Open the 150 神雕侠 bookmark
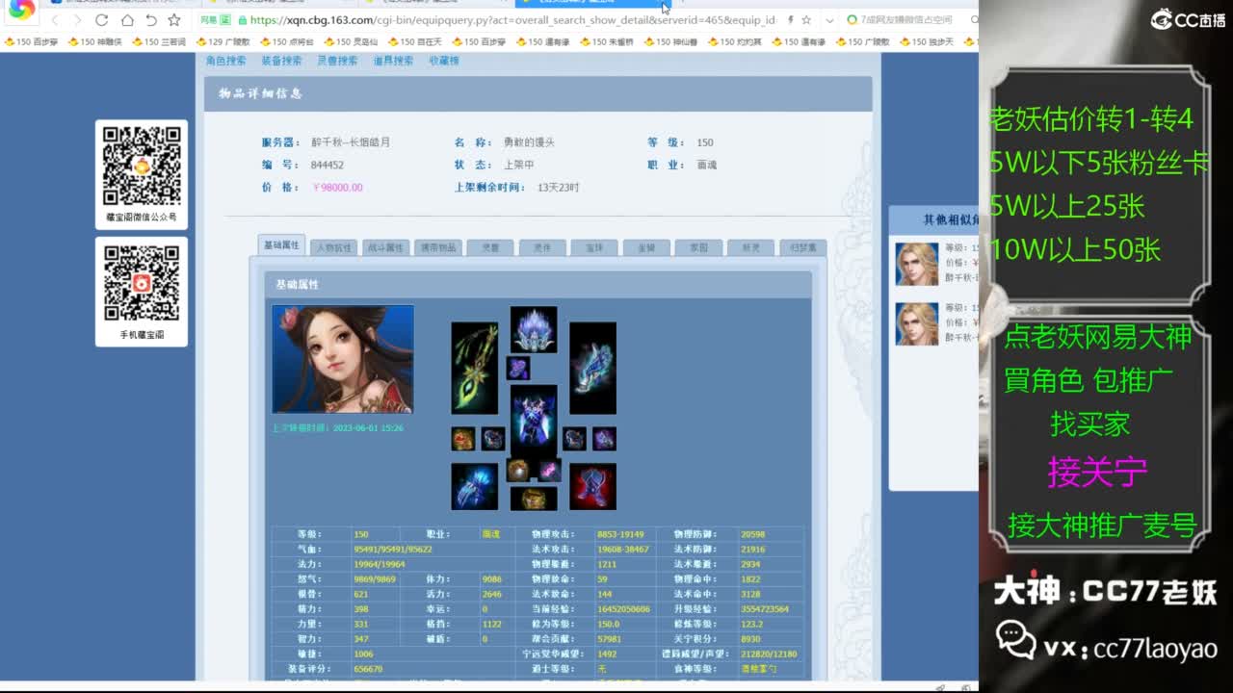1233x693 pixels. click(94, 42)
